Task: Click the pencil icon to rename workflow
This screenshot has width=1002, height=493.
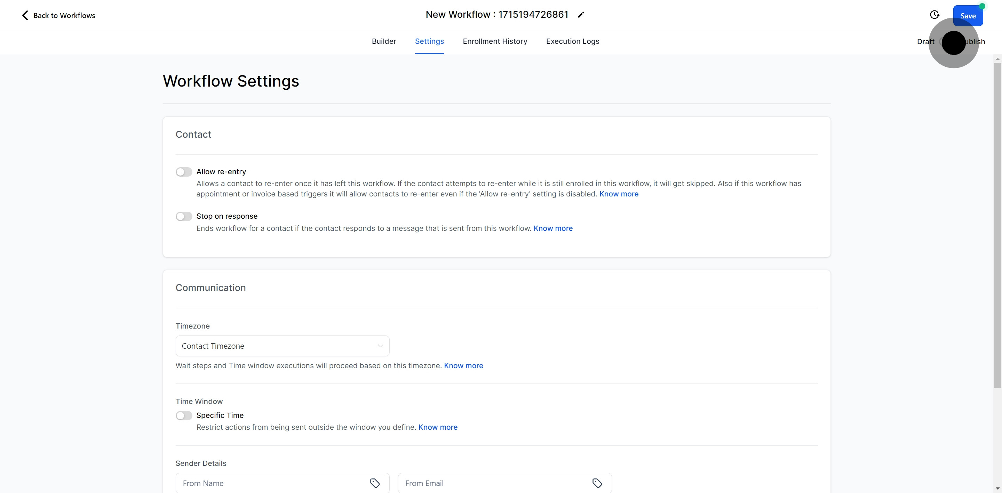Action: [x=581, y=15]
